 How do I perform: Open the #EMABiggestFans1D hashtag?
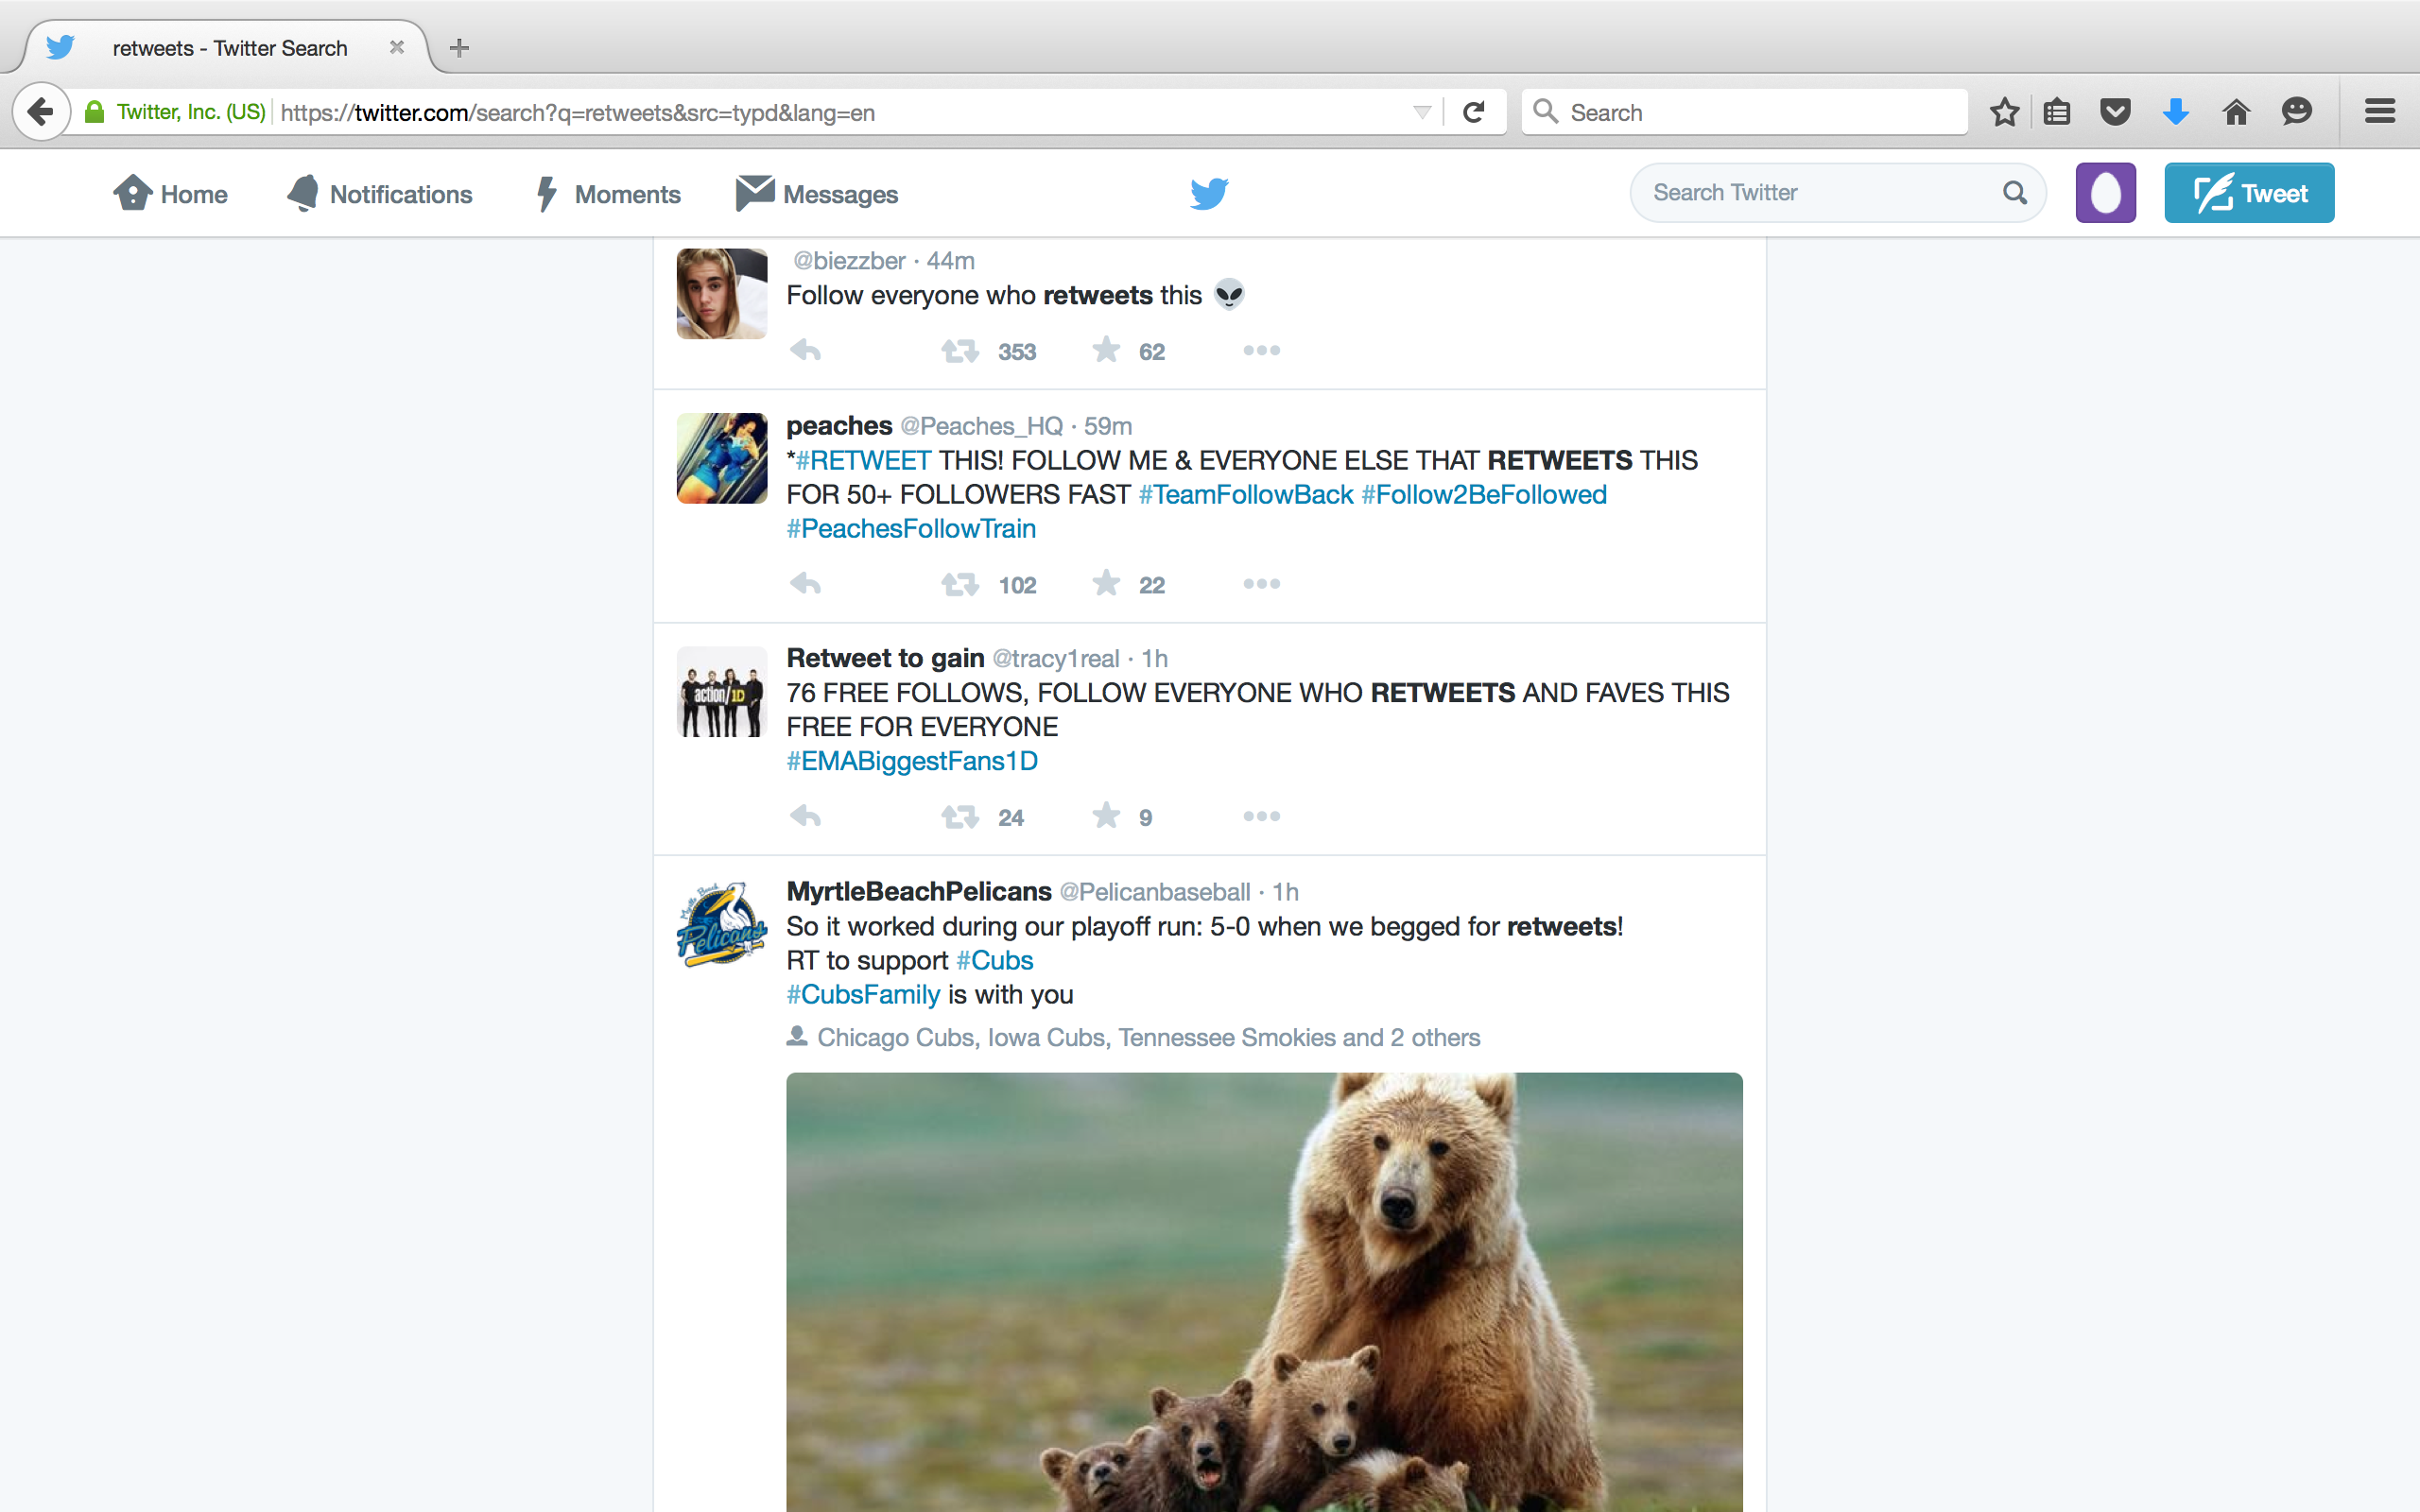pyautogui.click(x=912, y=761)
